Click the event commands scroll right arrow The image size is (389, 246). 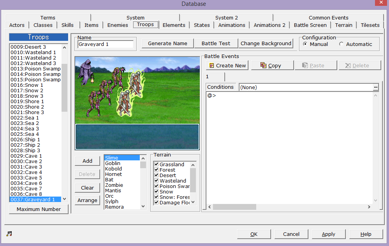point(369,207)
